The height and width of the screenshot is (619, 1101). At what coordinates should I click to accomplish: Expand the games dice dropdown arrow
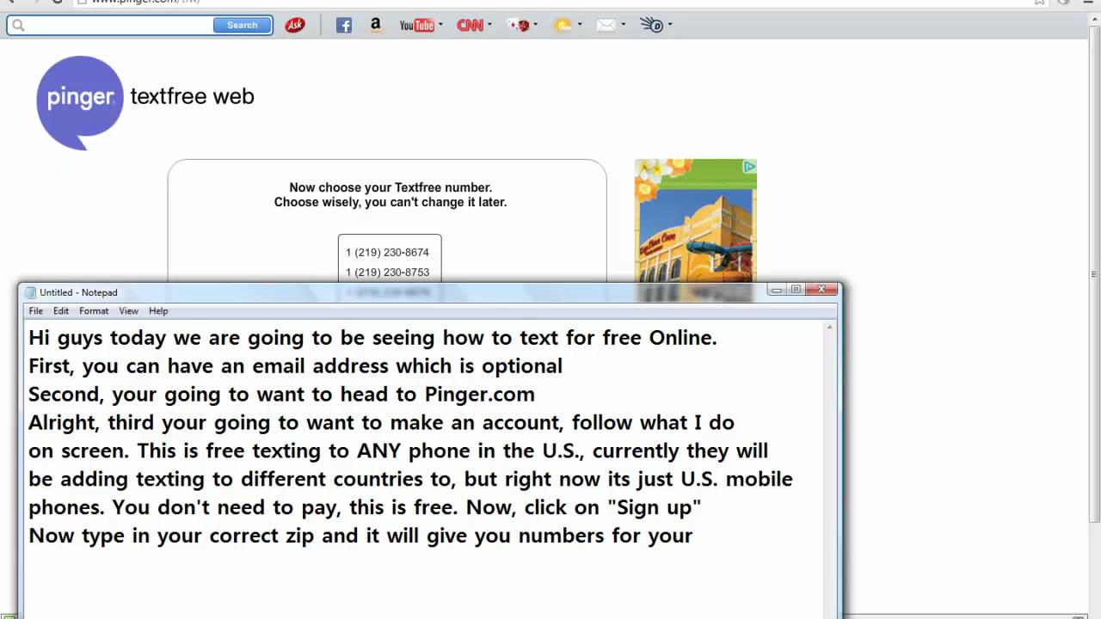pos(535,24)
